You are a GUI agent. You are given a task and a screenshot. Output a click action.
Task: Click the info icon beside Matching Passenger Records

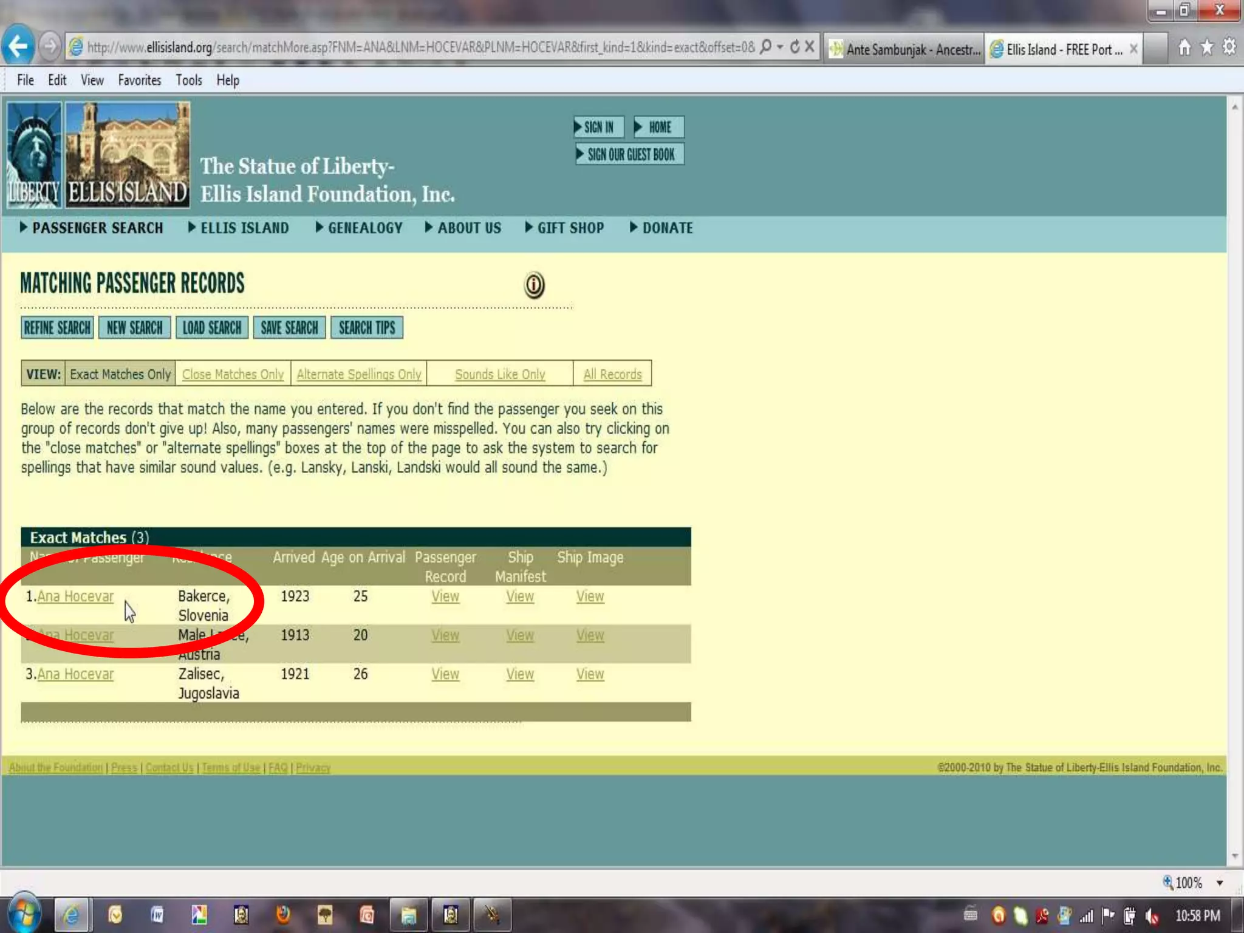[x=534, y=285]
